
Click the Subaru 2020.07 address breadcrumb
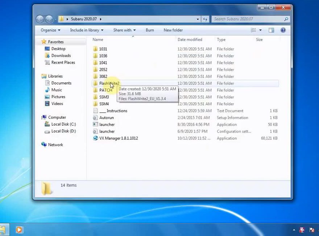pos(84,19)
